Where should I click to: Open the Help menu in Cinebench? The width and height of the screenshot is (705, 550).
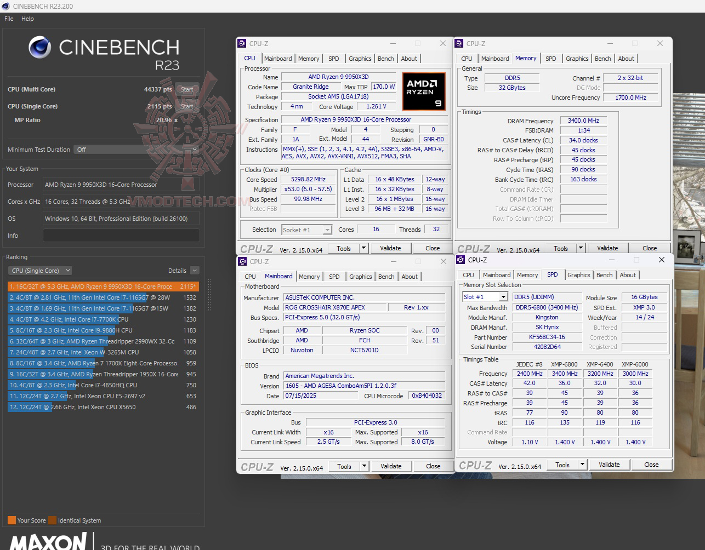[27, 18]
